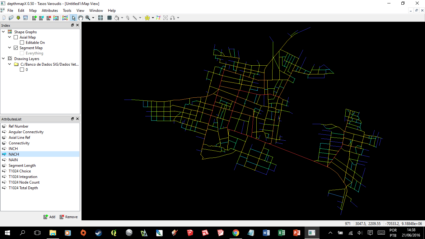The image size is (425, 239).
Task: Click the isovist star tool icon
Action: pos(147,18)
